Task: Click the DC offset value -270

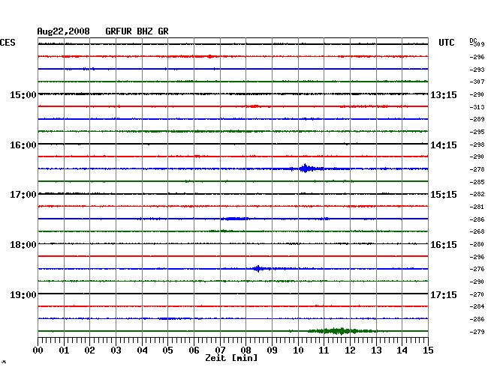Action: pyautogui.click(x=477, y=294)
